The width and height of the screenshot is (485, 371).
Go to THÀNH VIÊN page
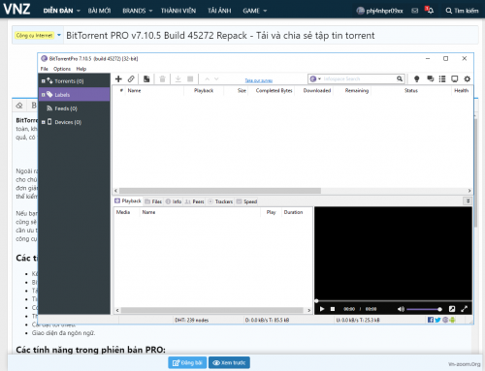pyautogui.click(x=178, y=11)
